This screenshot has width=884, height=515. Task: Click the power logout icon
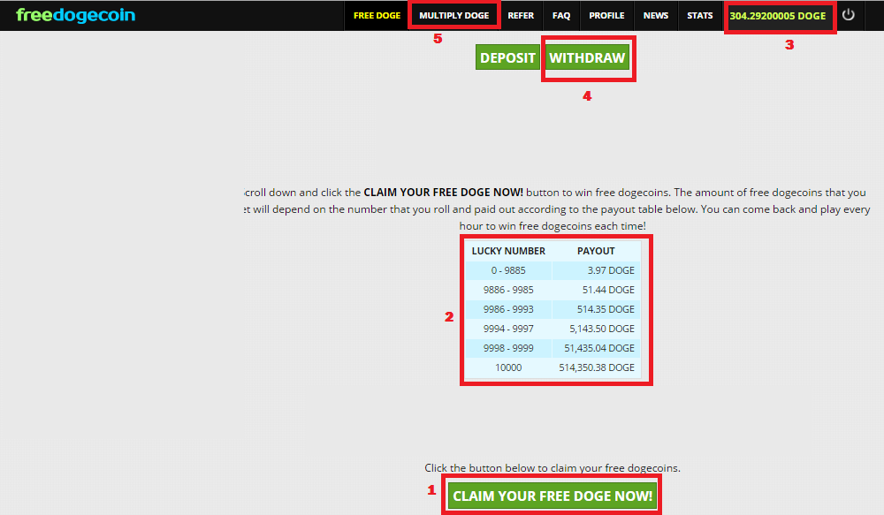coord(848,15)
